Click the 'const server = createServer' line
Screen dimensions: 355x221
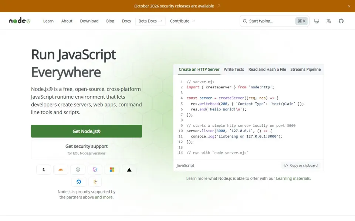tap(232, 98)
